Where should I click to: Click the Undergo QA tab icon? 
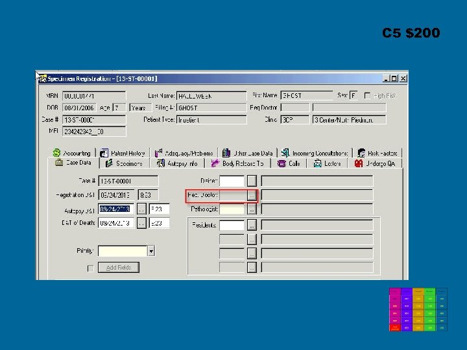point(359,163)
